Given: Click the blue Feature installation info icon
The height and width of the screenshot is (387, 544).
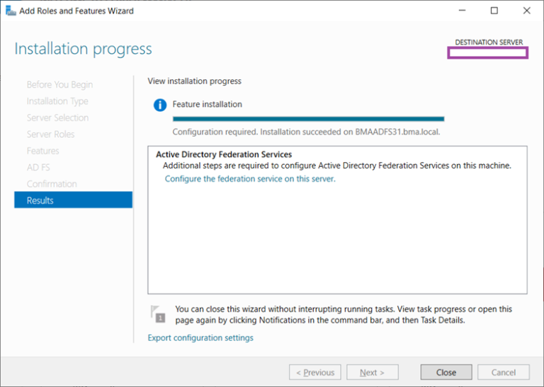Looking at the screenshot, I should 160,105.
